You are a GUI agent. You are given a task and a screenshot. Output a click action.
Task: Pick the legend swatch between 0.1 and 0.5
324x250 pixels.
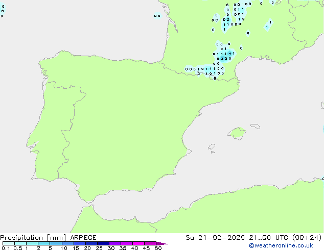tap(9, 243)
